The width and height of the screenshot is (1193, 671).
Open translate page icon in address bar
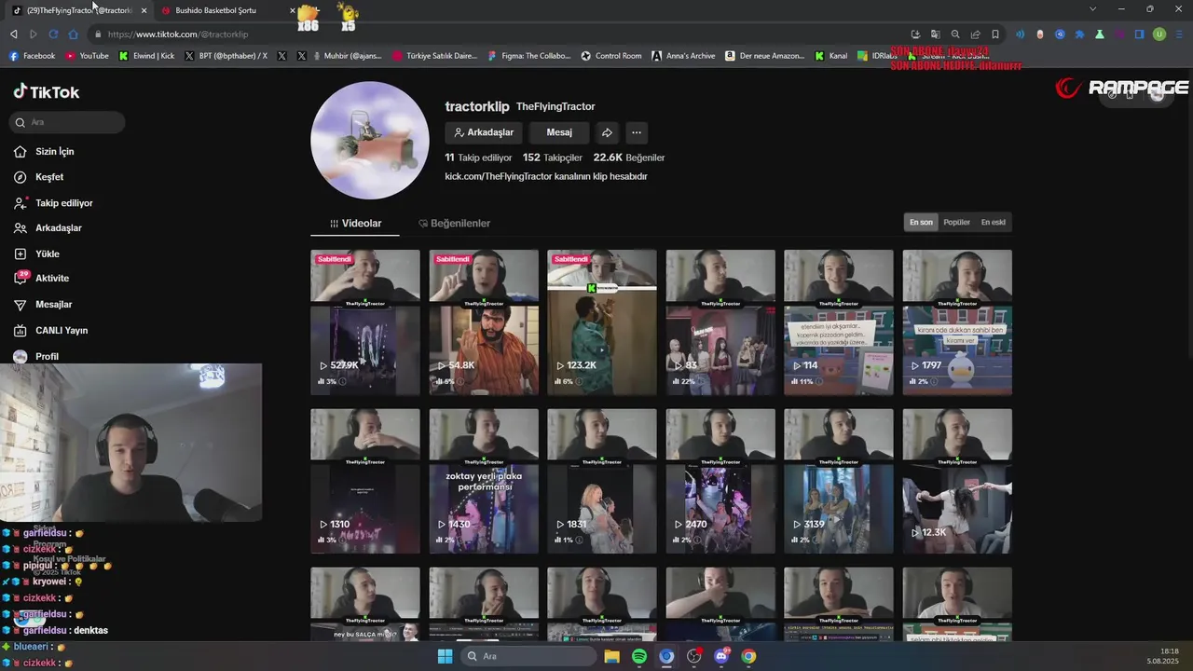click(936, 34)
